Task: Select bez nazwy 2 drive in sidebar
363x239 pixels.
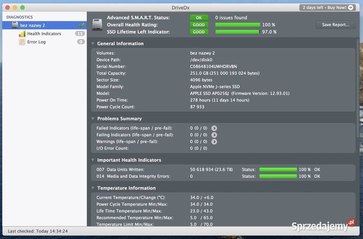Action: click(45, 25)
